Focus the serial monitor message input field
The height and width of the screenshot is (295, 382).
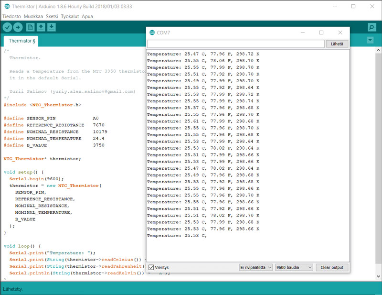(x=235, y=44)
